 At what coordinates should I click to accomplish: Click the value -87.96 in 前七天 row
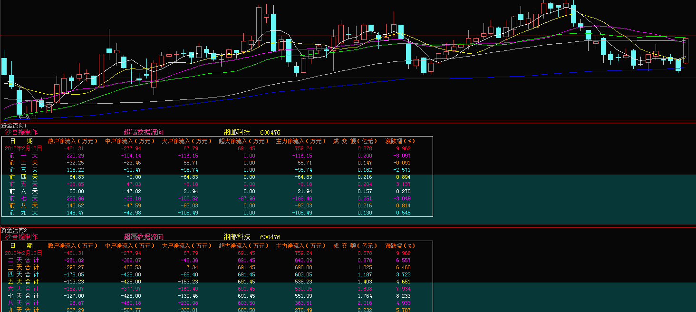(x=246, y=198)
